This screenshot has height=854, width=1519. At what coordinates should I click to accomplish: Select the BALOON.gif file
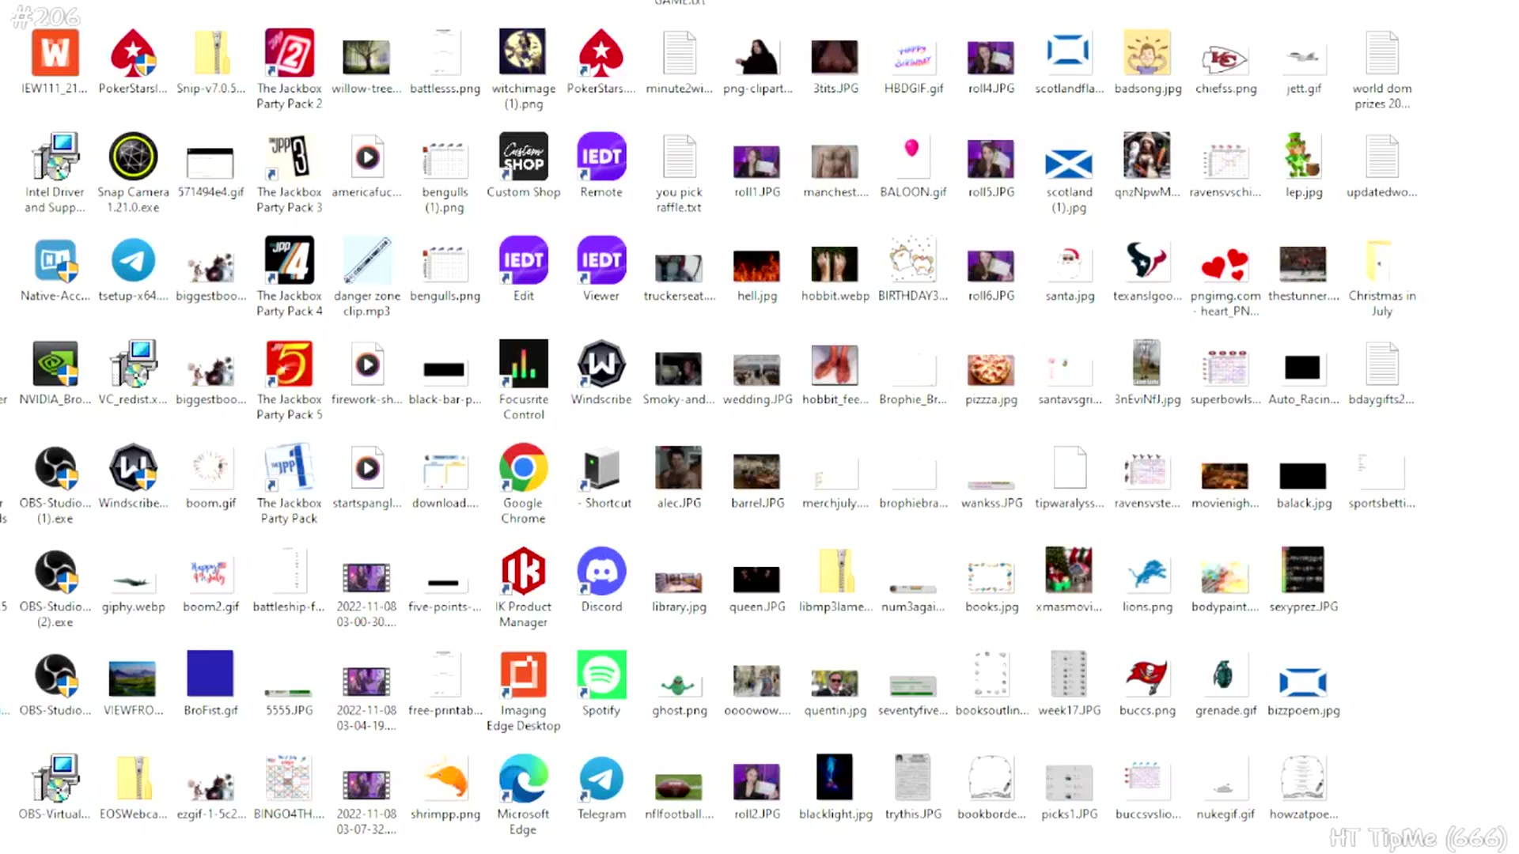(x=912, y=157)
